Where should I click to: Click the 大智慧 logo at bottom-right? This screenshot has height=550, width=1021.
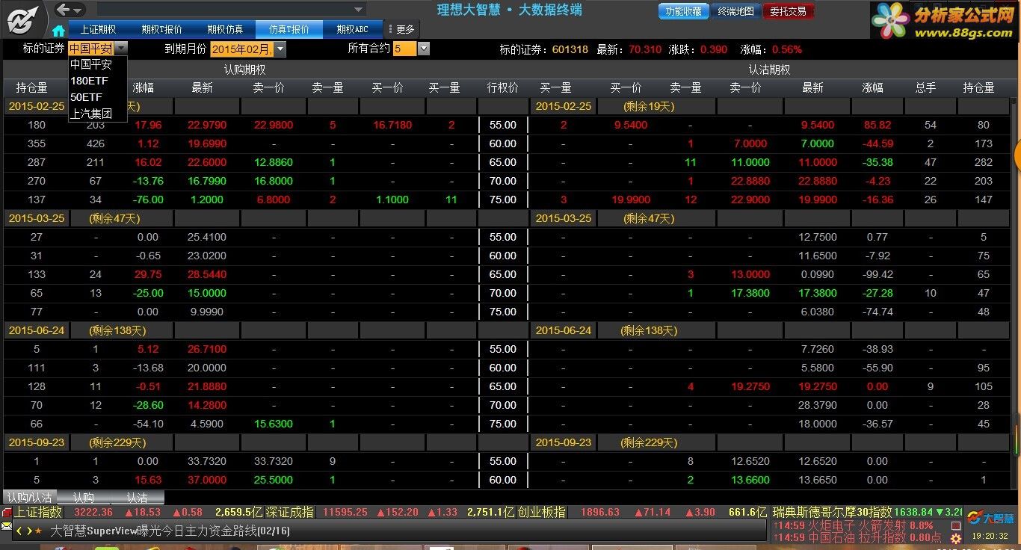tap(991, 519)
